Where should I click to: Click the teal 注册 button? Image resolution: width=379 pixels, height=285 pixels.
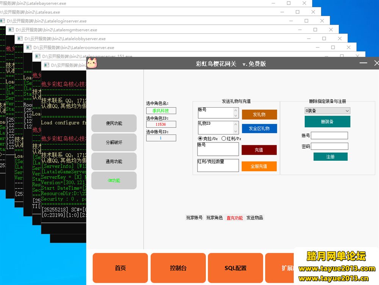point(330,157)
